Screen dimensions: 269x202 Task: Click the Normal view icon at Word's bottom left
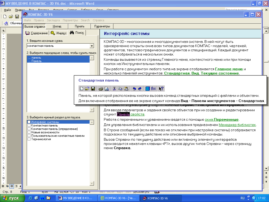click(x=3, y=186)
